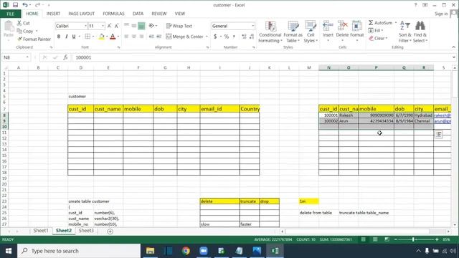
Task: Open the General number format dropdown
Action: [253, 26]
